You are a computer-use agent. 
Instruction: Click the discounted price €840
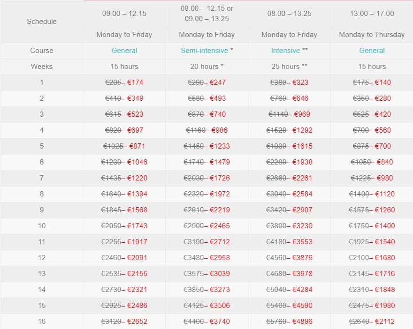(385, 162)
